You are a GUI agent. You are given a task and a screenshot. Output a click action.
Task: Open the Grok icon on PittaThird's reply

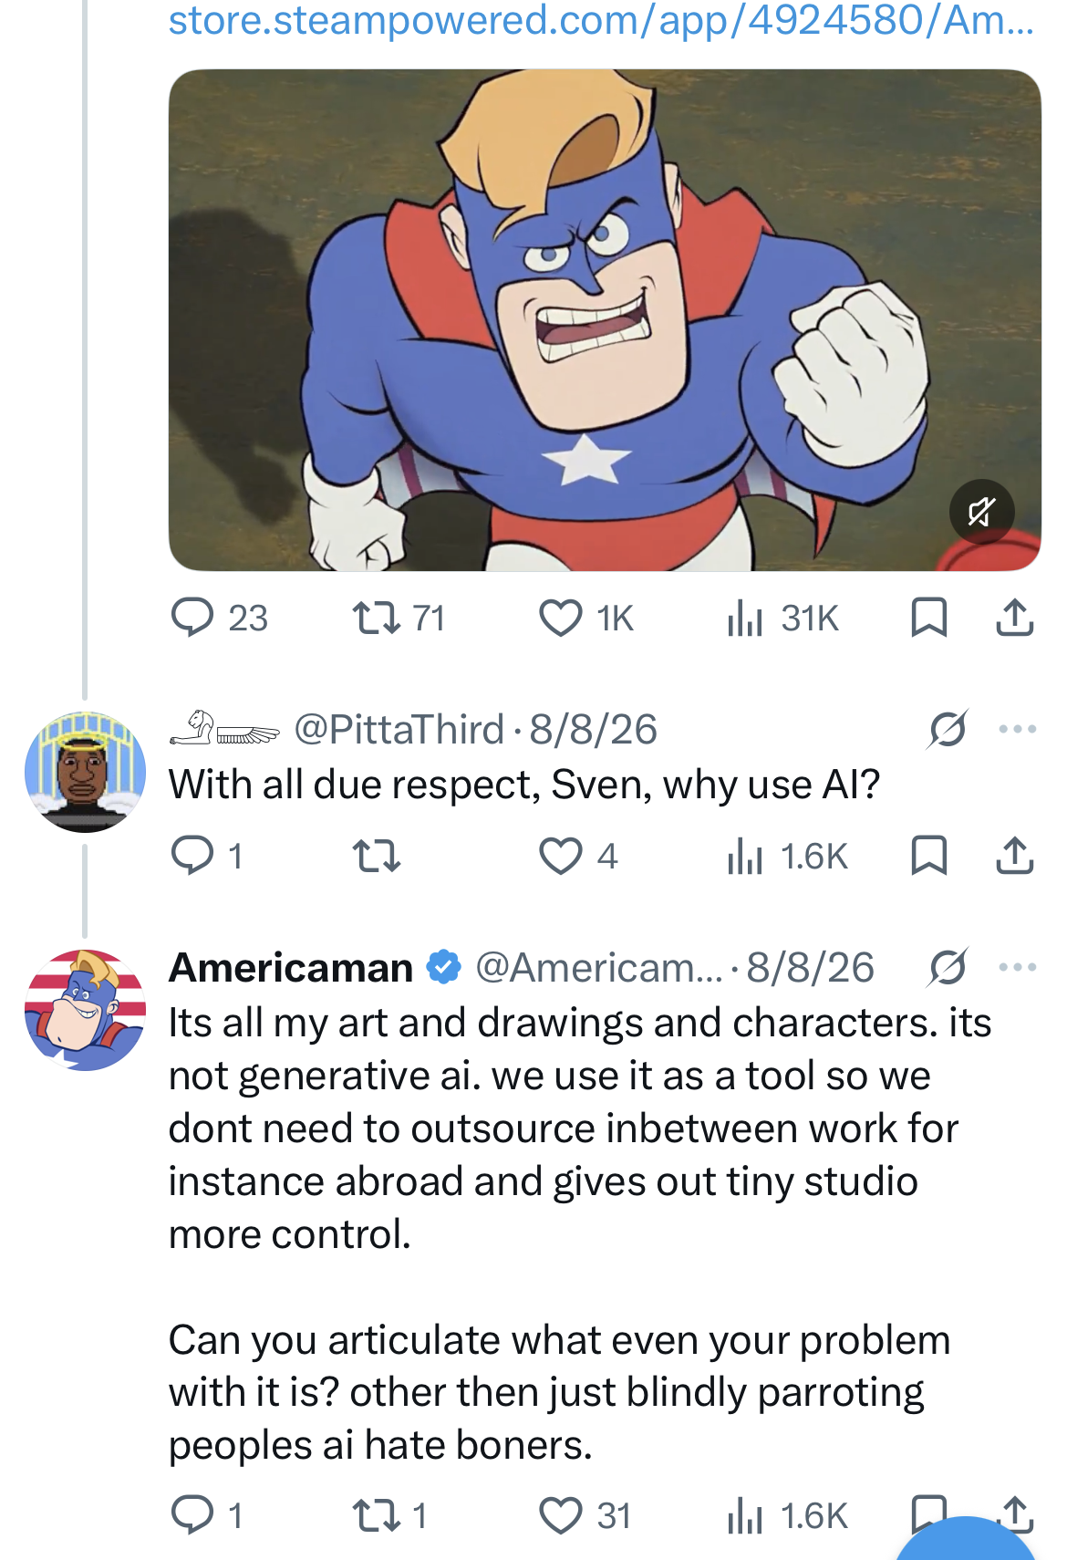pyautogui.click(x=948, y=729)
